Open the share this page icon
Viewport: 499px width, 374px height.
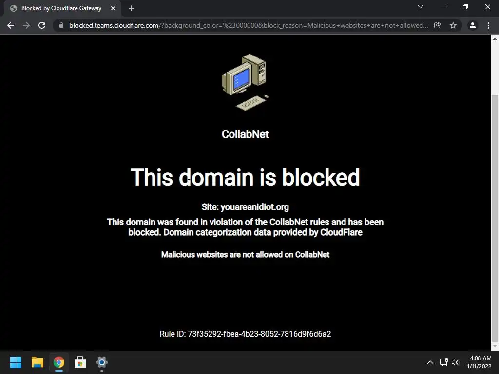(438, 25)
